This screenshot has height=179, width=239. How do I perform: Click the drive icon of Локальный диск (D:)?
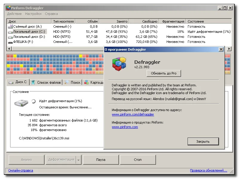pyautogui.click(x=10, y=37)
